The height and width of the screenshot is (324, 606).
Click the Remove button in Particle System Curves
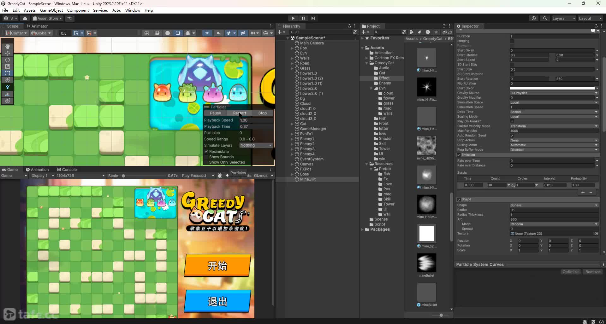pos(592,272)
